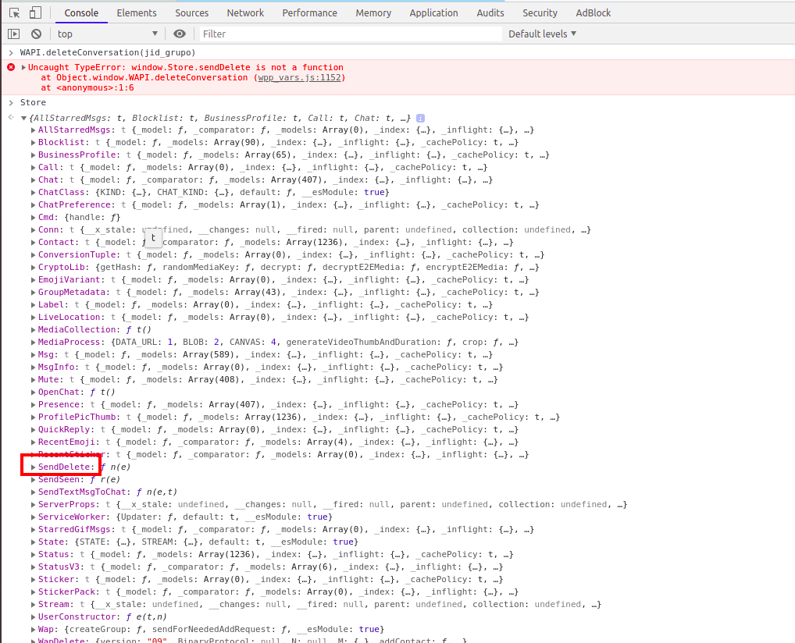
Task: Clear console with the ban icon
Action: click(36, 34)
